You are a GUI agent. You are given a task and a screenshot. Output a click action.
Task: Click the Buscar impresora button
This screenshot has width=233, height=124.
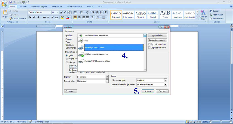(157, 40)
